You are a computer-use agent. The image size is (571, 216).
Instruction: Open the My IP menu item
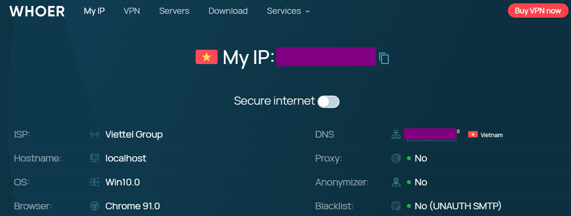[x=94, y=11]
